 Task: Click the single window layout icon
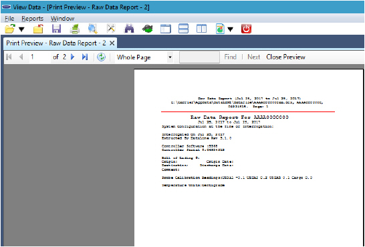click(166, 29)
